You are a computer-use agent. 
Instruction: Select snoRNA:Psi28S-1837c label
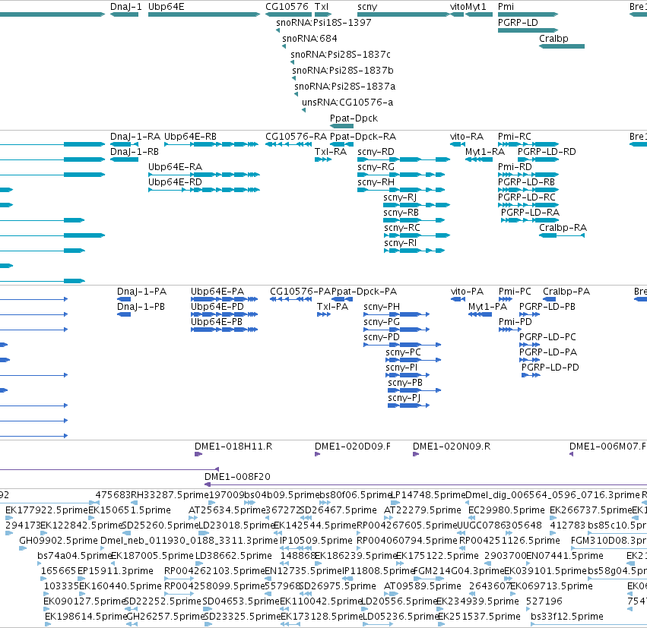pos(341,55)
